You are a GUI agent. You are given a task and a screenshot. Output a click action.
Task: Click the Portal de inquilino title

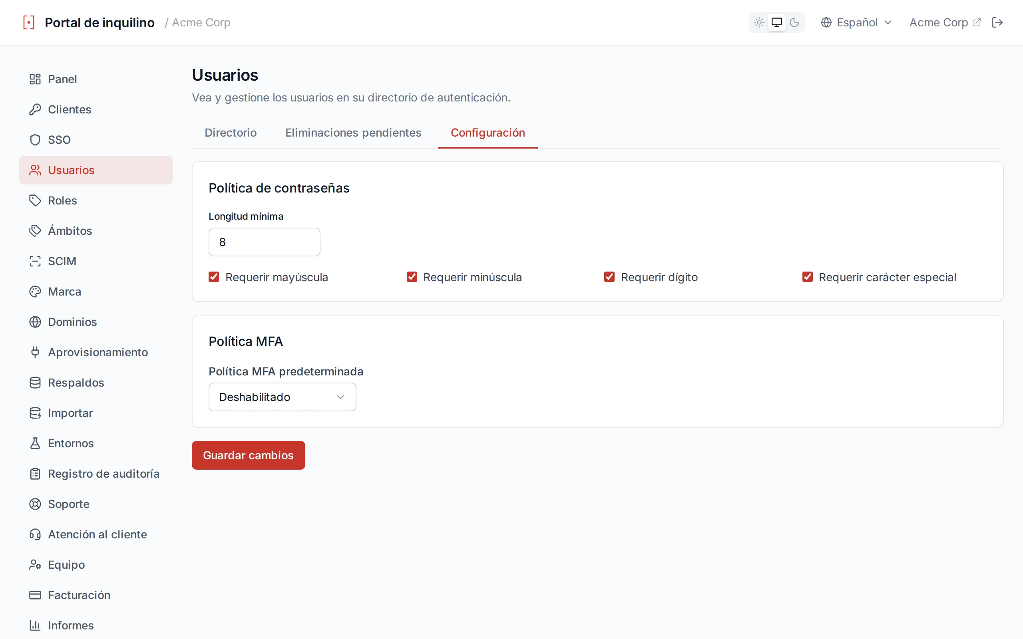[x=100, y=22]
